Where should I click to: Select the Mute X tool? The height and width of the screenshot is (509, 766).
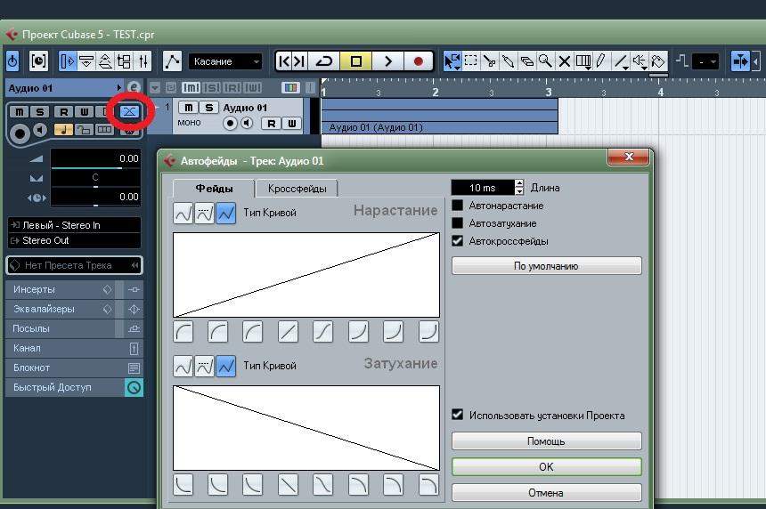(x=564, y=61)
